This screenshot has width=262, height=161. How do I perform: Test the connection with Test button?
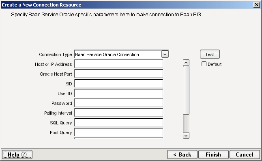coord(210,54)
